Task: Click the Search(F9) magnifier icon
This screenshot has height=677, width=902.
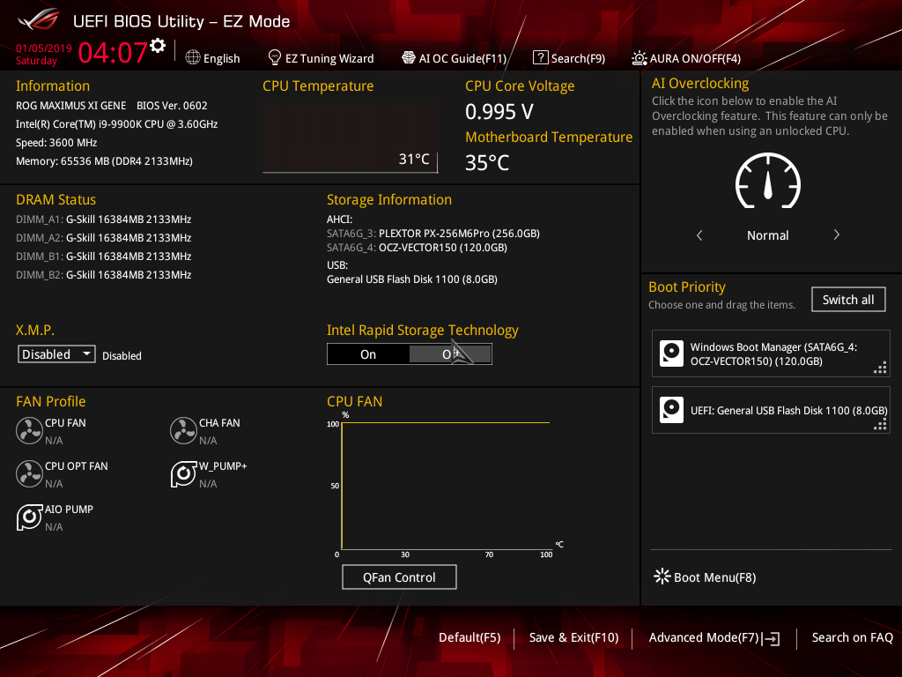Action: 540,57
